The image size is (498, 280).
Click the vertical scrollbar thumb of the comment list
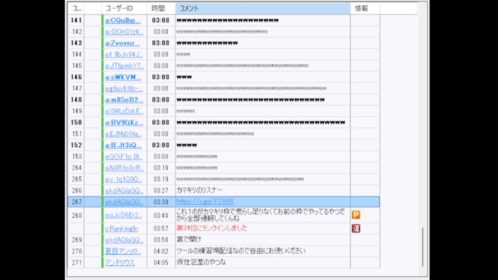click(423, 247)
